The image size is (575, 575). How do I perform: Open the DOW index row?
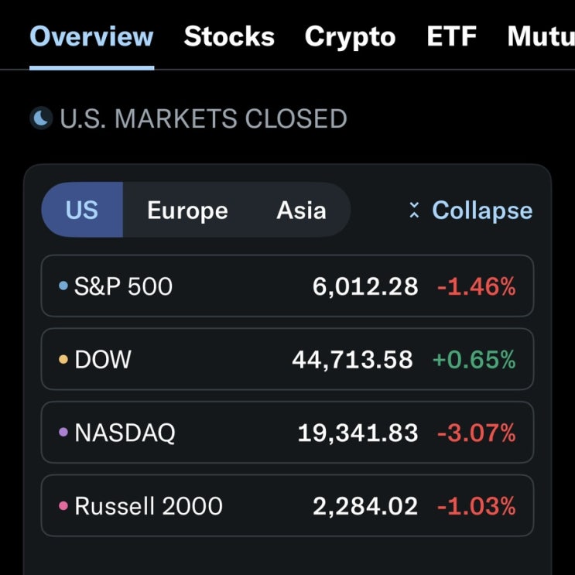click(287, 359)
